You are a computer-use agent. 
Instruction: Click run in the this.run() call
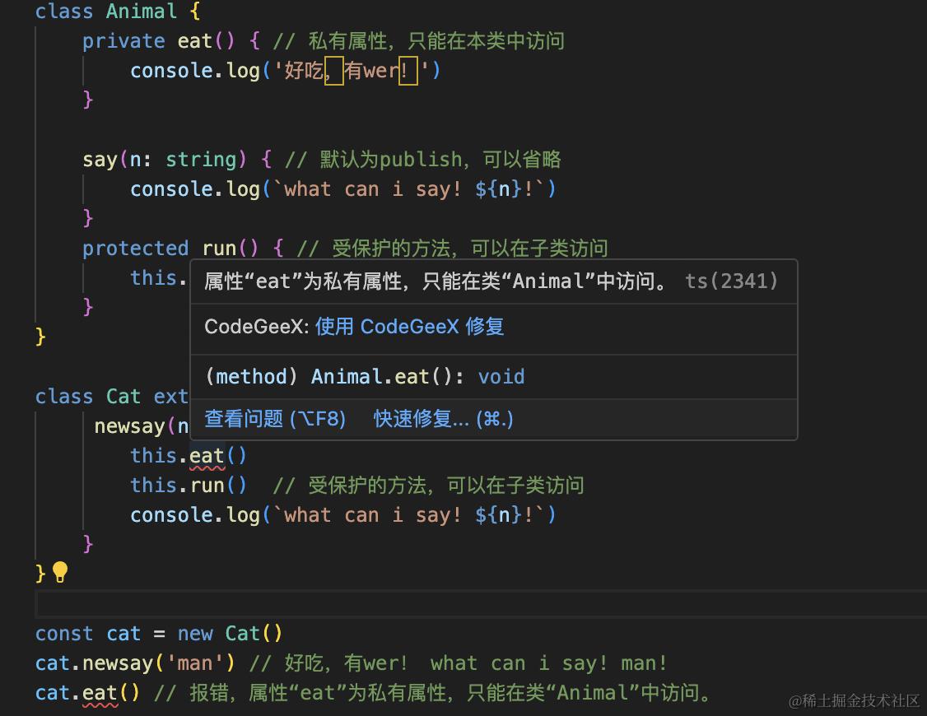[x=207, y=486]
